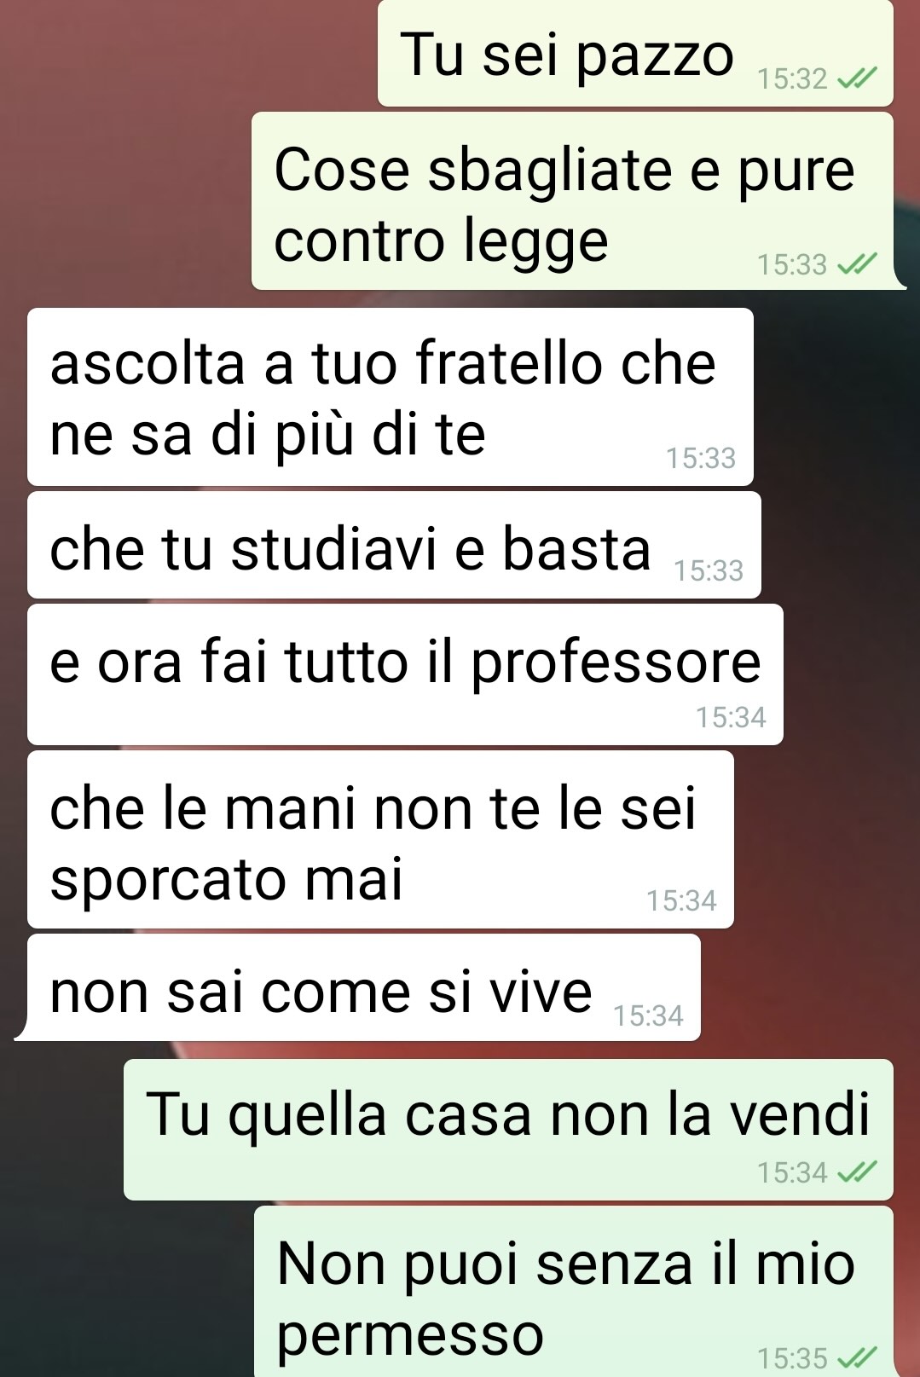Viewport: 920px width, 1377px height.
Task: Click timestamp beside "non sai come si vive"
Action: pyautogui.click(x=648, y=1015)
